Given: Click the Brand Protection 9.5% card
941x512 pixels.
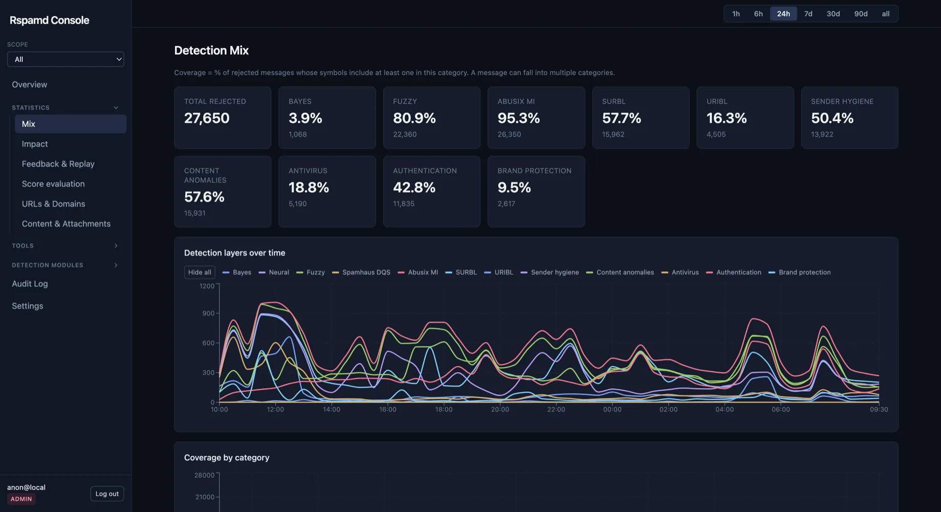Looking at the screenshot, I should point(536,192).
